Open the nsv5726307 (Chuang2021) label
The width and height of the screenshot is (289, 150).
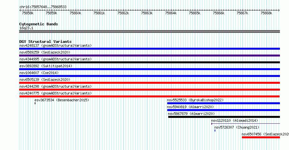[237, 127]
